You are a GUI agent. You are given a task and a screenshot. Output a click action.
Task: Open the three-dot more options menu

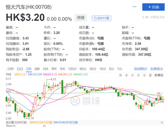pyautogui.click(x=134, y=7)
